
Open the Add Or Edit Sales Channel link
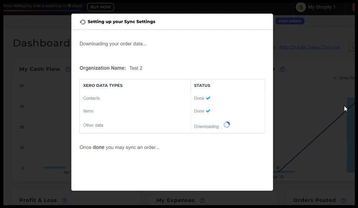click(309, 47)
